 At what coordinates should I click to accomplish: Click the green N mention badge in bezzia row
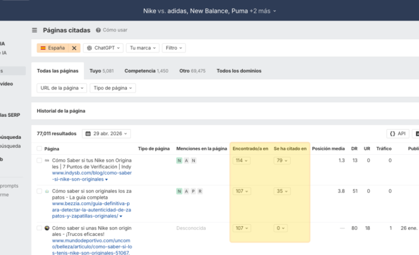(x=180, y=191)
